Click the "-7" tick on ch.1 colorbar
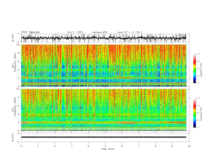The height and width of the screenshot is (164, 213). click(x=198, y=83)
